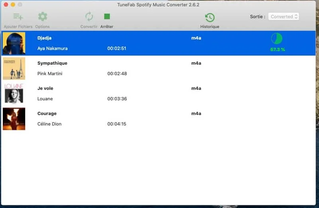
Task: Click the Djadja conversion progress pie
Action: coord(277,38)
